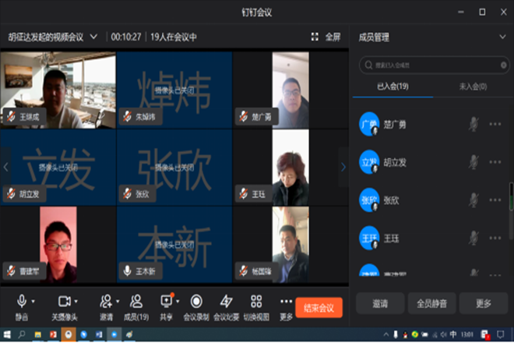This screenshot has width=514, height=343.
Task: Click the 会议录制 record meeting icon
Action: click(x=196, y=302)
